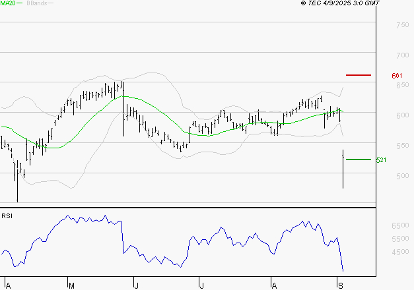Select the green 521 support line
This screenshot has width=414, height=290.
(359, 159)
